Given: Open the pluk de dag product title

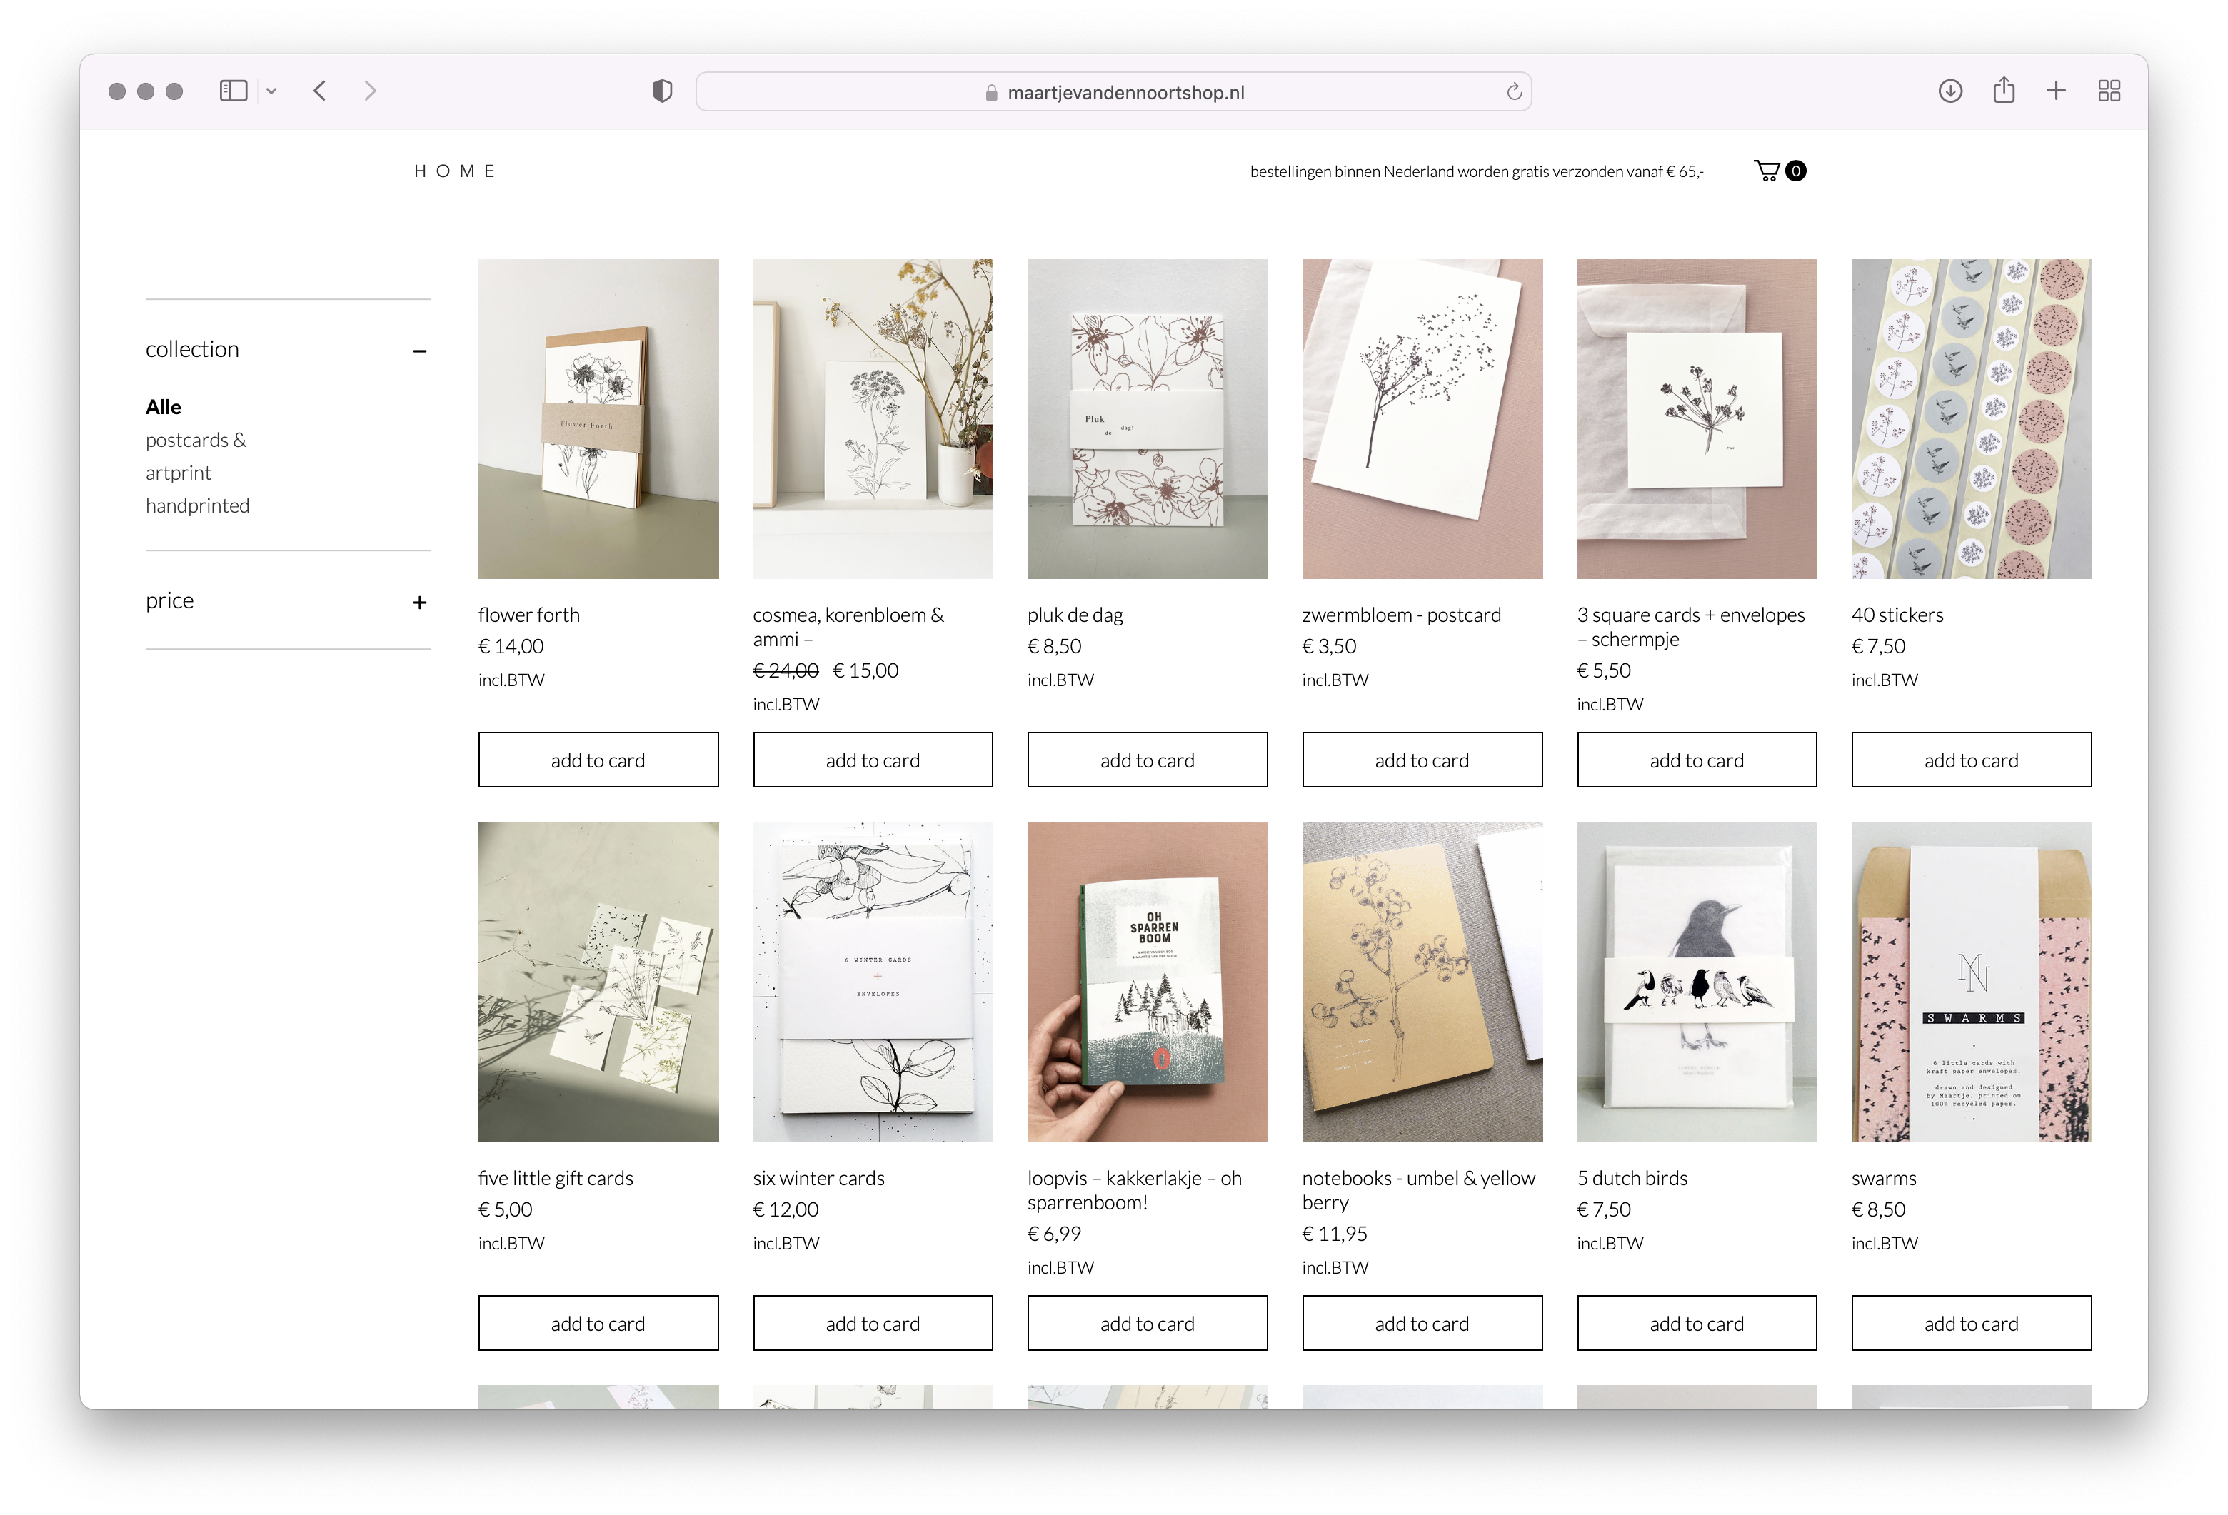Looking at the screenshot, I should click(x=1075, y=614).
